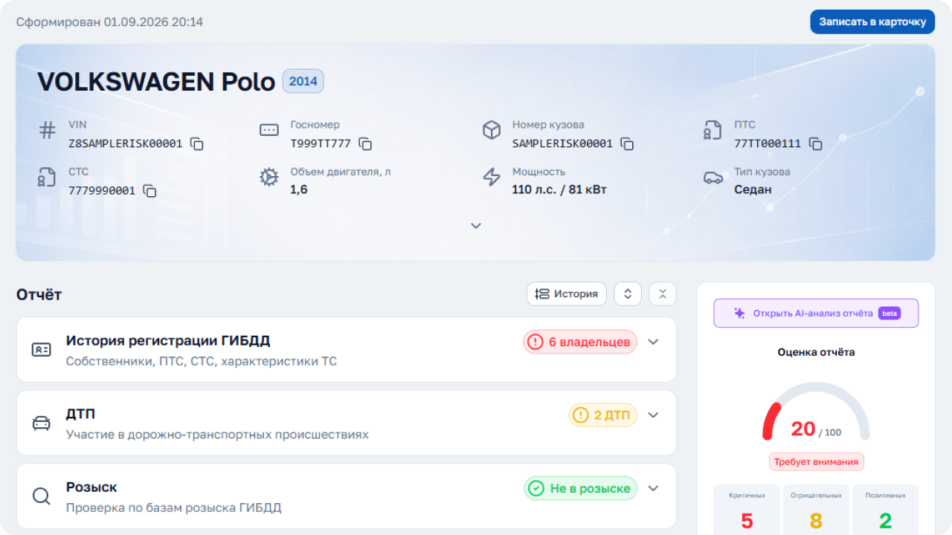This screenshot has height=535, width=952.
Task: Click the body type value Седан
Action: (753, 189)
